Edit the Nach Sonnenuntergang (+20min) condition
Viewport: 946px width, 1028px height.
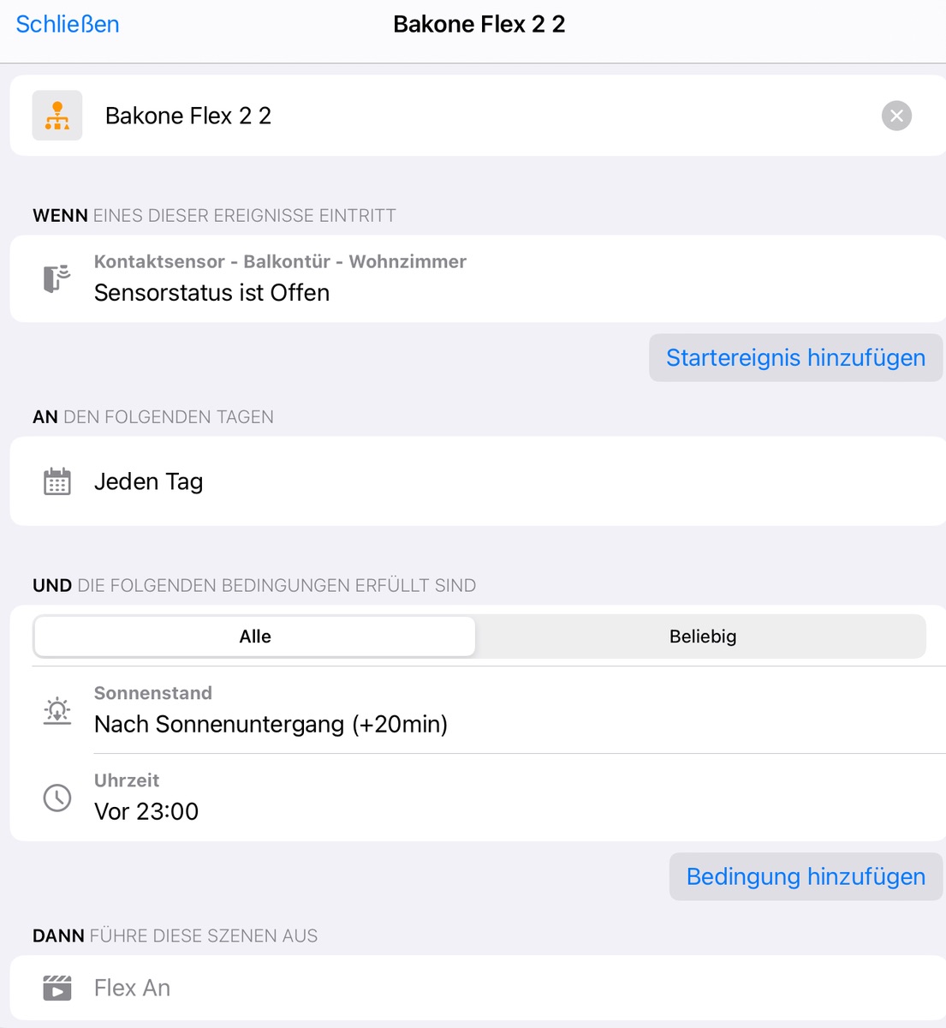[x=478, y=710]
